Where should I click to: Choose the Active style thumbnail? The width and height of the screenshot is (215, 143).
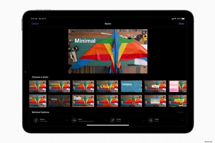point(59,101)
